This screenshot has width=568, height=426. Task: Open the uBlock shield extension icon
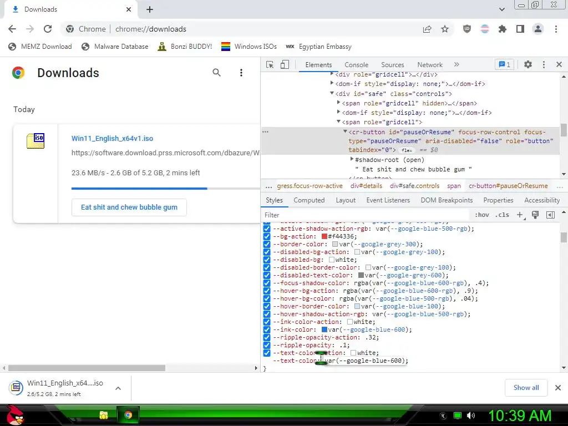[467, 29]
